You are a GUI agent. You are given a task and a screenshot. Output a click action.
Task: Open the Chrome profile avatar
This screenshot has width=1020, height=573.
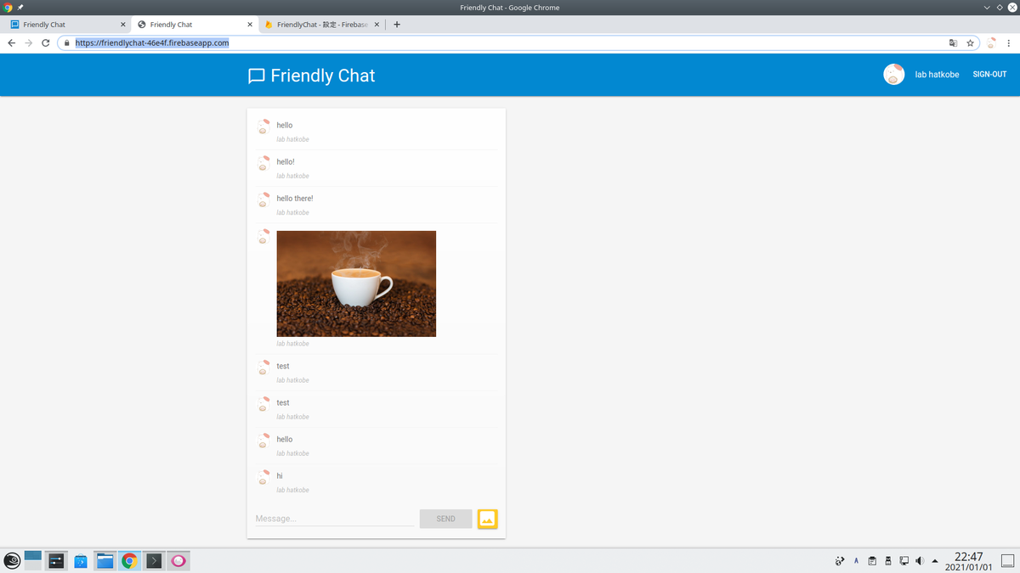991,42
